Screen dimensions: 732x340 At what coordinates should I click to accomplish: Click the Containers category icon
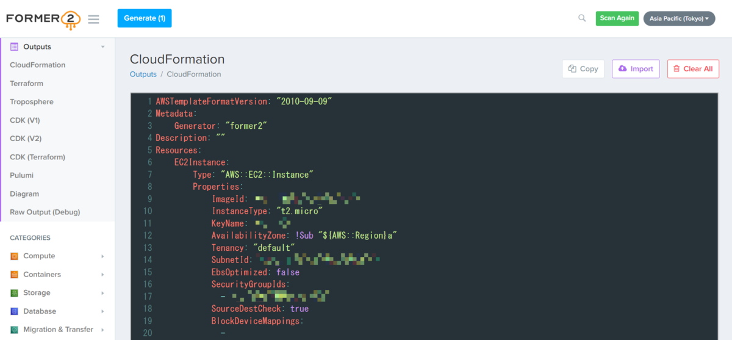click(15, 275)
